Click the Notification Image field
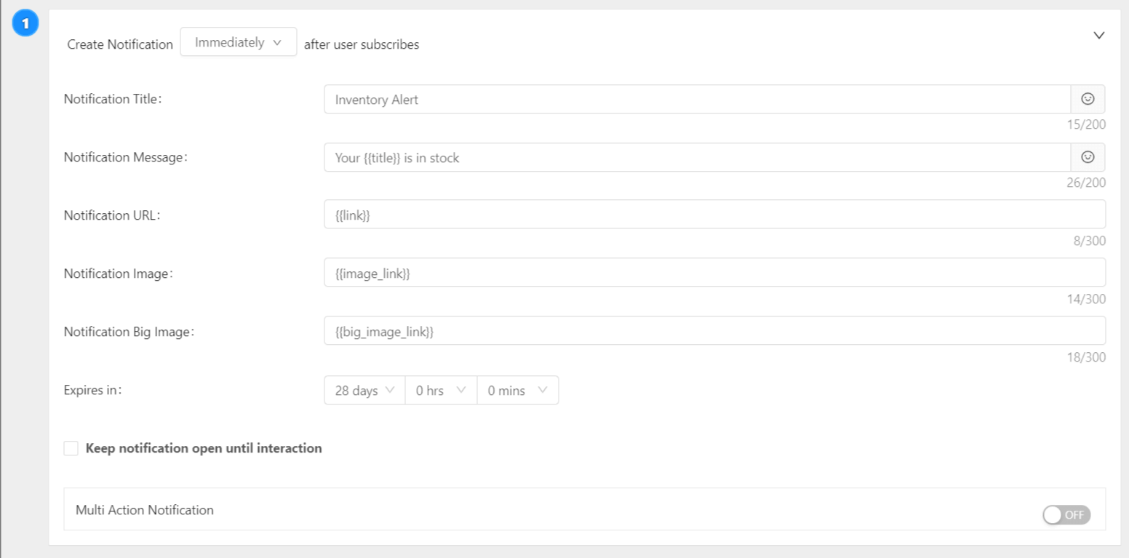 (x=655, y=273)
